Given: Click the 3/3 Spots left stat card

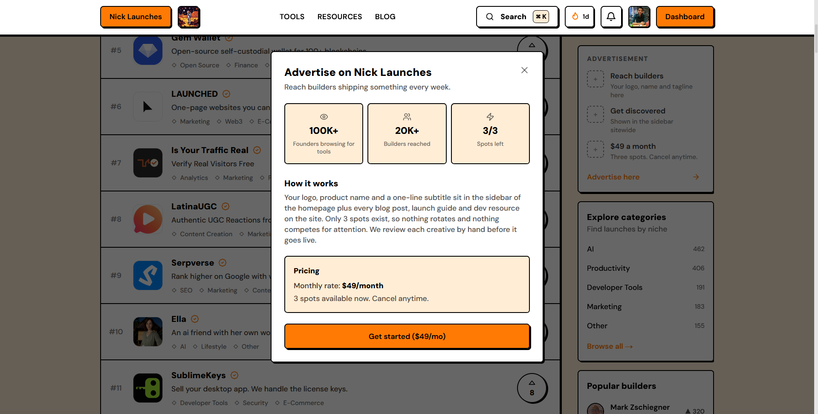Looking at the screenshot, I should tap(490, 133).
